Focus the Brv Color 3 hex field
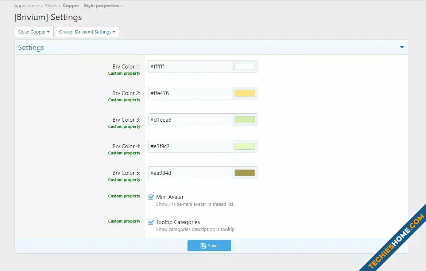 pos(190,119)
